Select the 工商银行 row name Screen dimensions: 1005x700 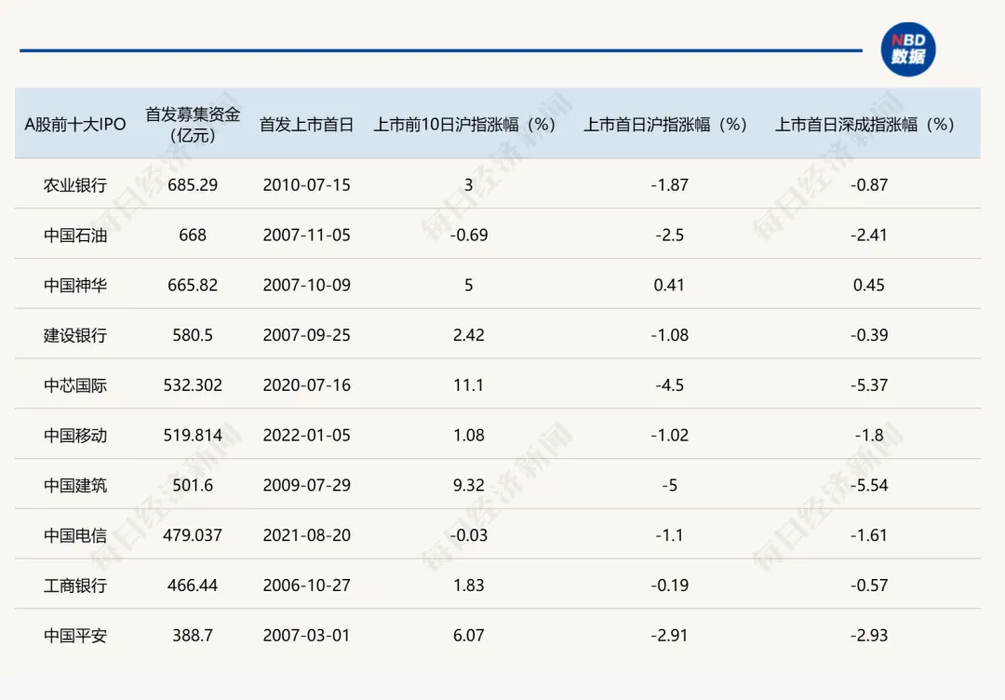tap(75, 586)
